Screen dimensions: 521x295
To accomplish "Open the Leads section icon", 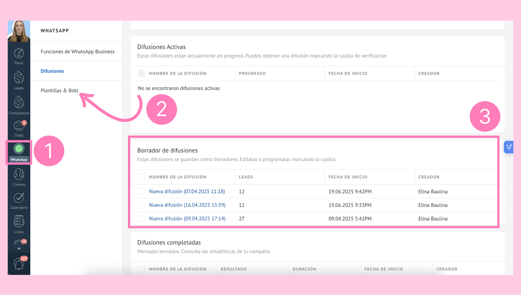I will 19,80.
